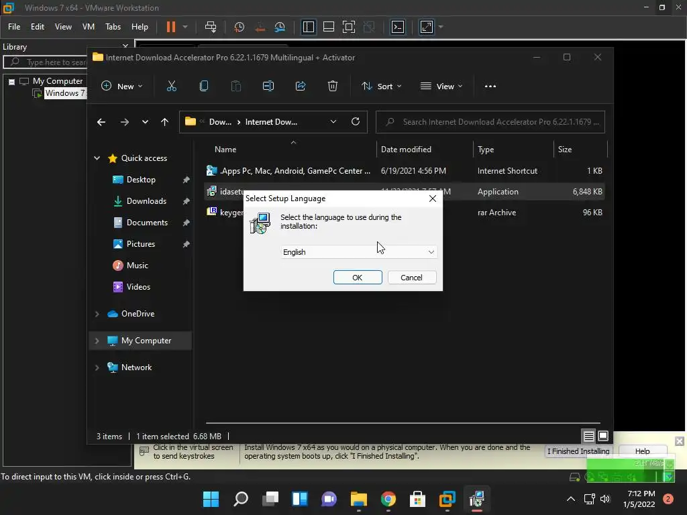
Task: Show hidden system tray icons
Action: click(571, 499)
